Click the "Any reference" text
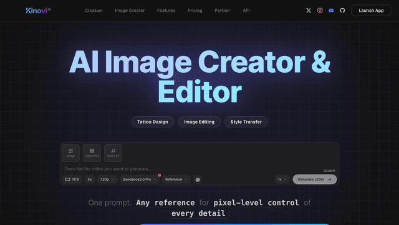Screen dimensions: 399x225 tap(165, 203)
